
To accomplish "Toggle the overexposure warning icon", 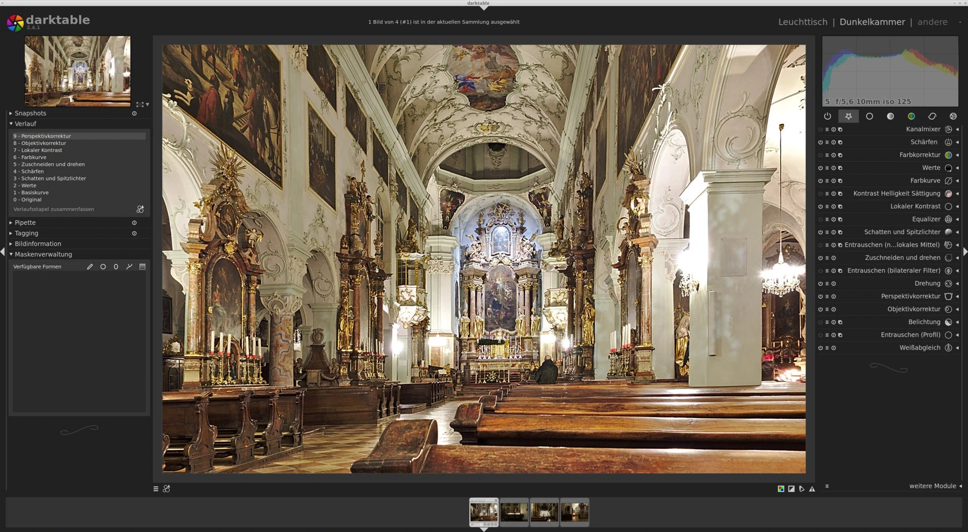I will point(792,489).
